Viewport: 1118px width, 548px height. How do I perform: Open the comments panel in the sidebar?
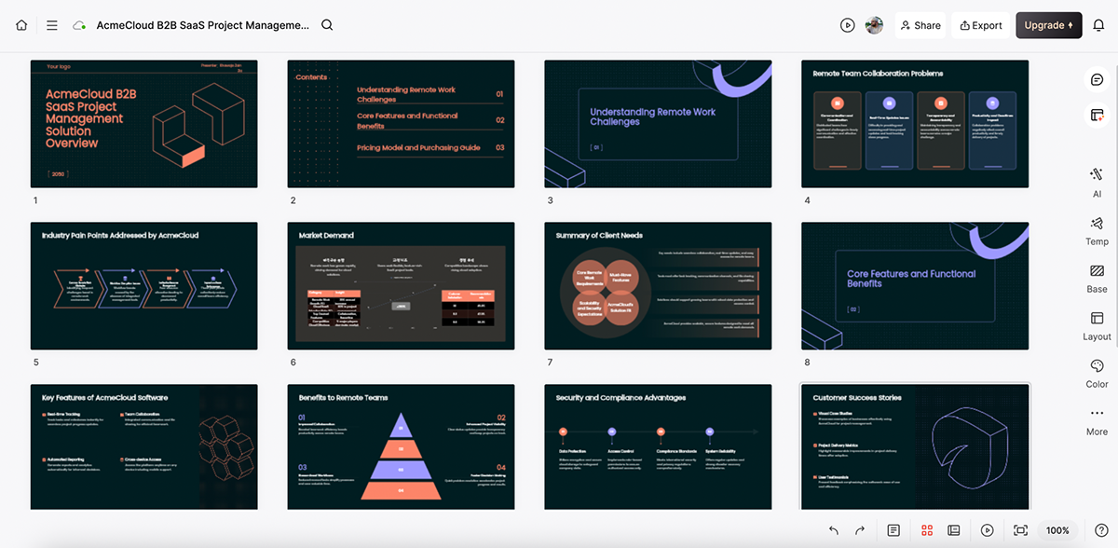tap(1096, 80)
